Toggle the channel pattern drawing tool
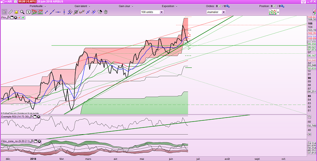 [40, 12]
